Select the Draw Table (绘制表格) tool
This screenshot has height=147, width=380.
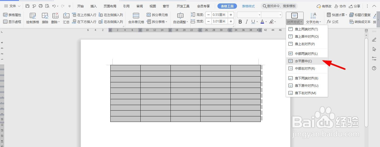pyautogui.click(x=33, y=18)
